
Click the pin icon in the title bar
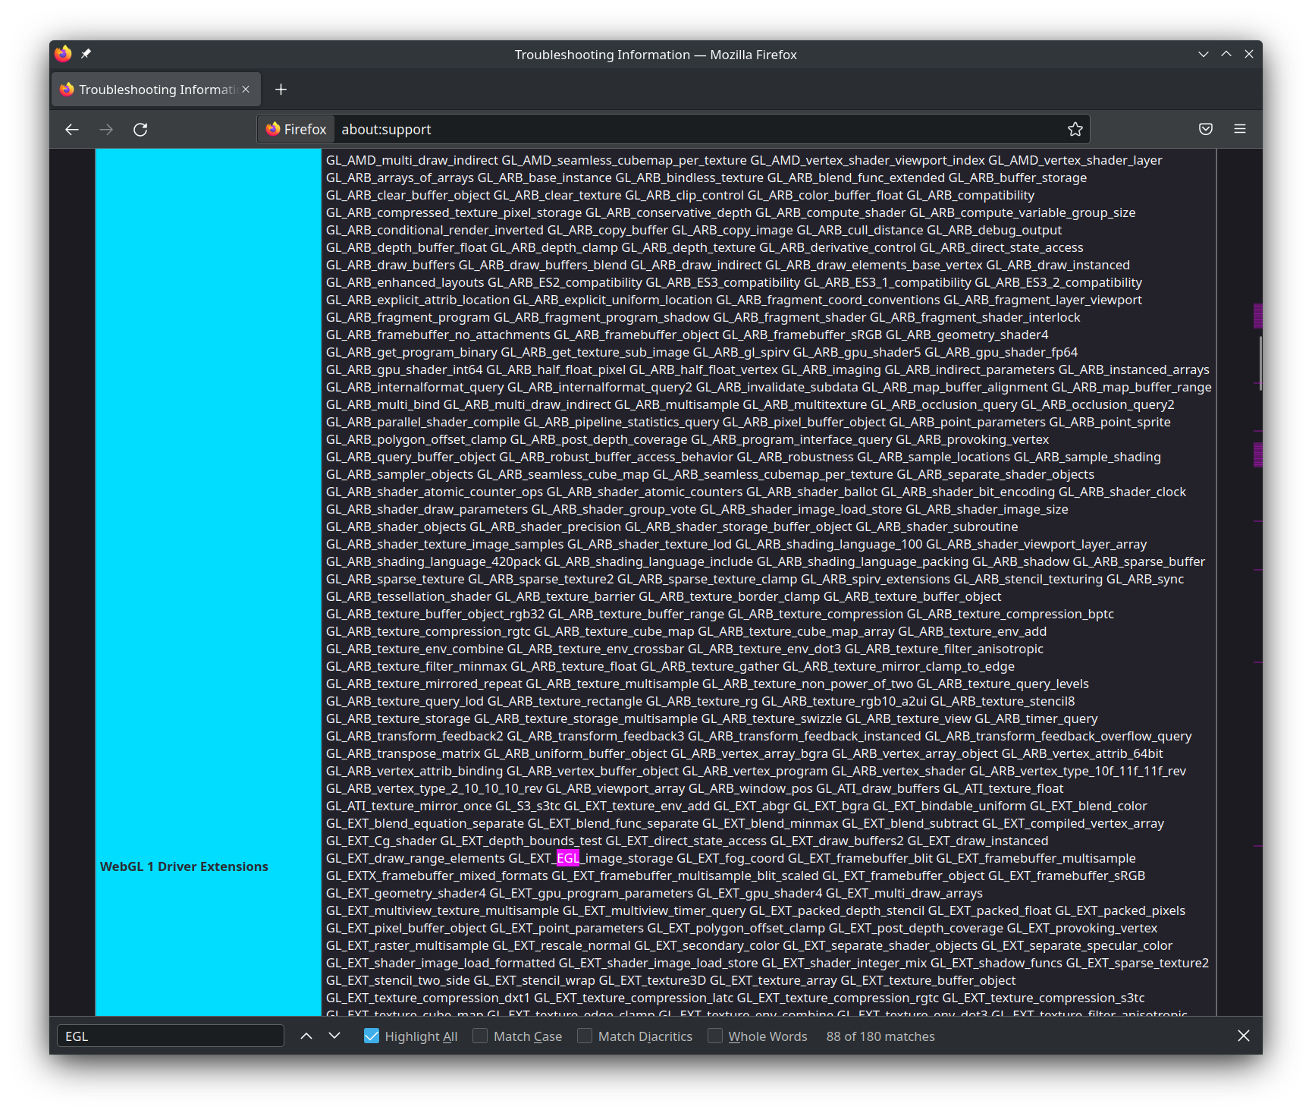86,54
